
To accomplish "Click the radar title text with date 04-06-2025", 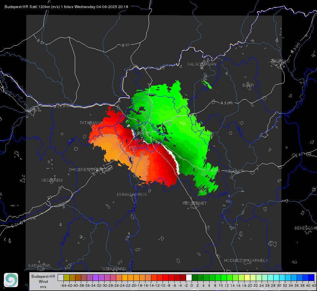I will [66, 7].
